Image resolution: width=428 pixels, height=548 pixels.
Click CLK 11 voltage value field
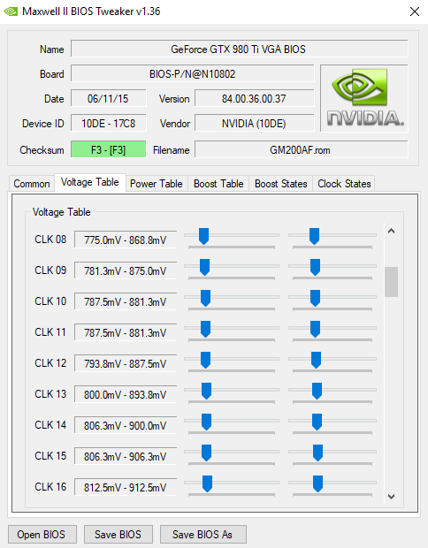pyautogui.click(x=126, y=332)
